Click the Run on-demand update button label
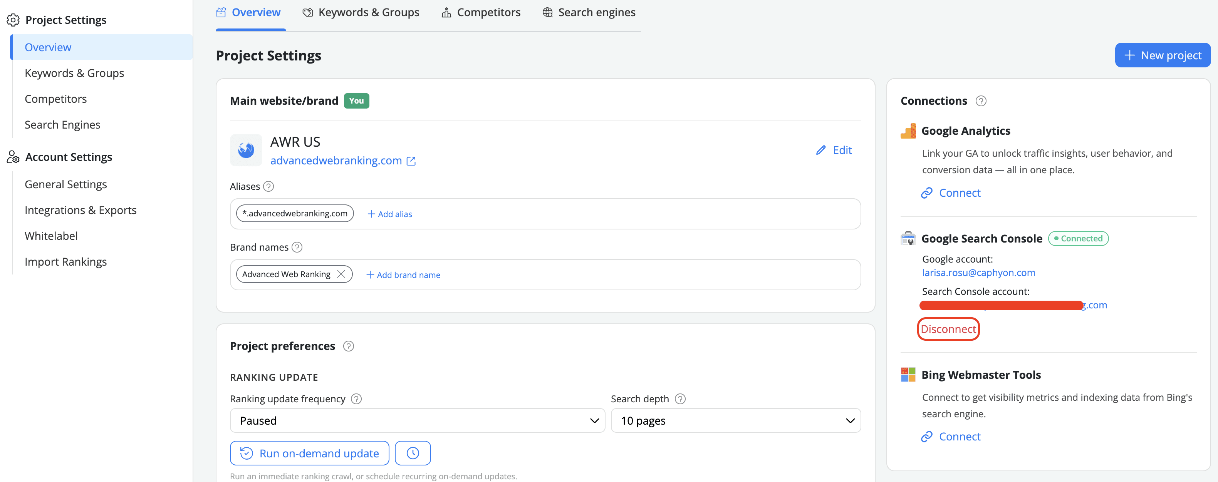1218x482 pixels. click(319, 453)
